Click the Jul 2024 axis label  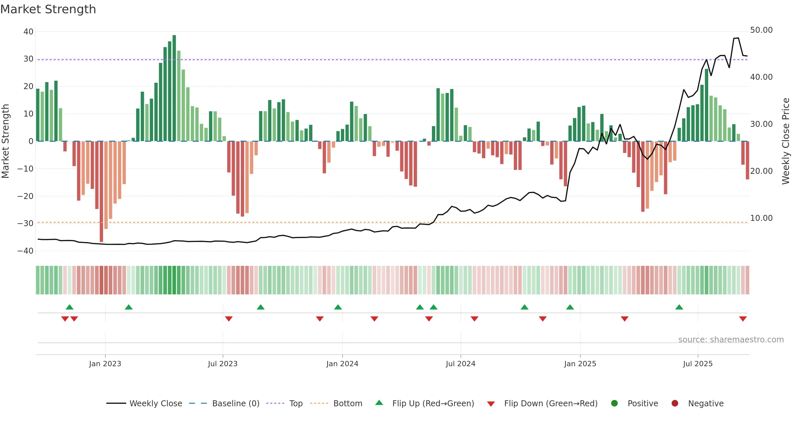coord(460,364)
